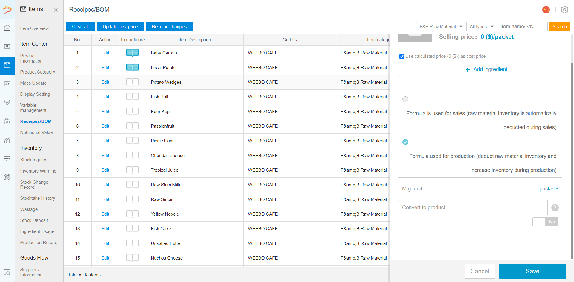Focus the Item name/S/N search field
574x282 pixels.
coord(523,27)
